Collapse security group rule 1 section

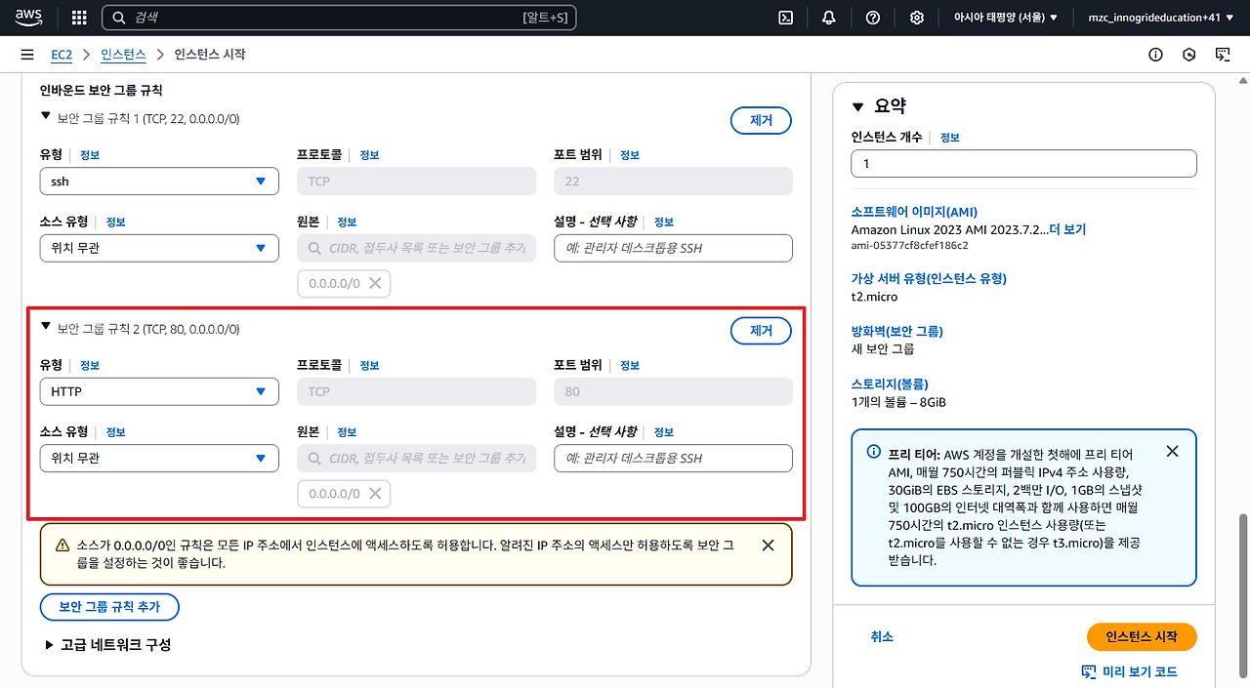click(x=45, y=116)
